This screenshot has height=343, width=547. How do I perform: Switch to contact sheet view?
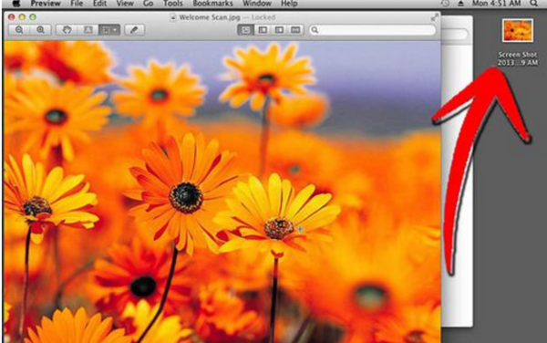295,30
